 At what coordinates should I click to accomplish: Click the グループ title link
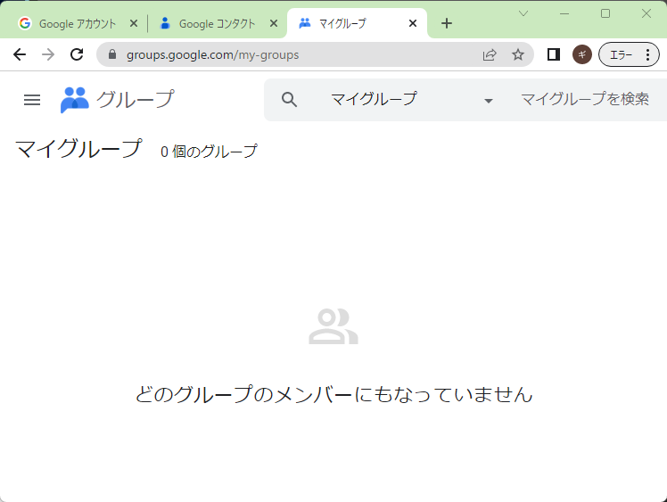(136, 99)
